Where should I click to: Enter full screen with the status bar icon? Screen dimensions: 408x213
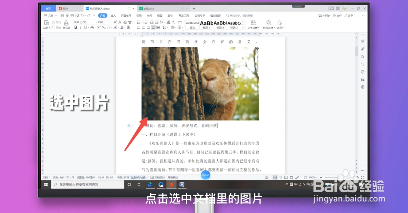[x=363, y=177]
